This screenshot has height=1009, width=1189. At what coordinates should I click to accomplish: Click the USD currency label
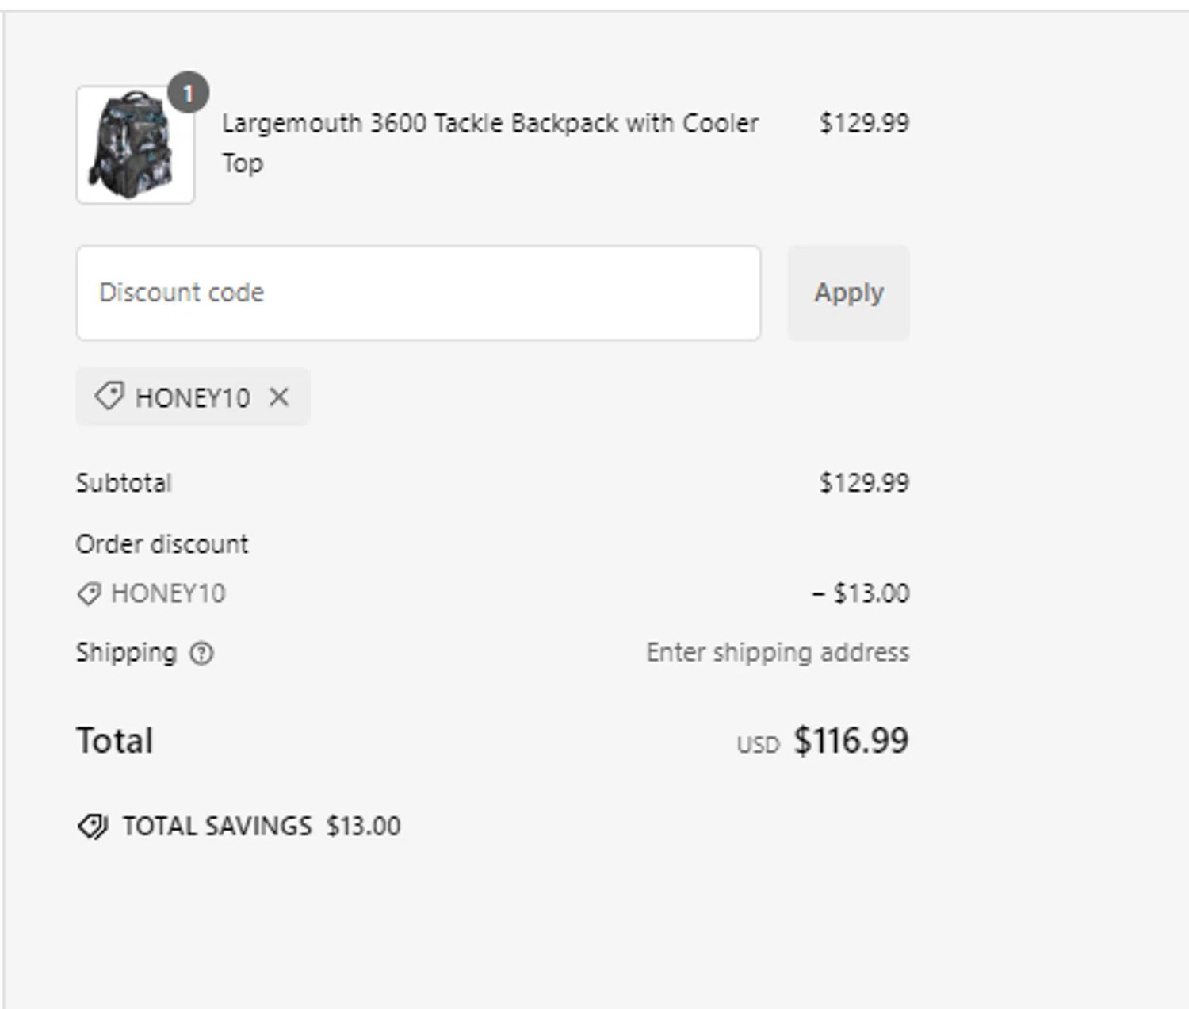pyautogui.click(x=758, y=745)
